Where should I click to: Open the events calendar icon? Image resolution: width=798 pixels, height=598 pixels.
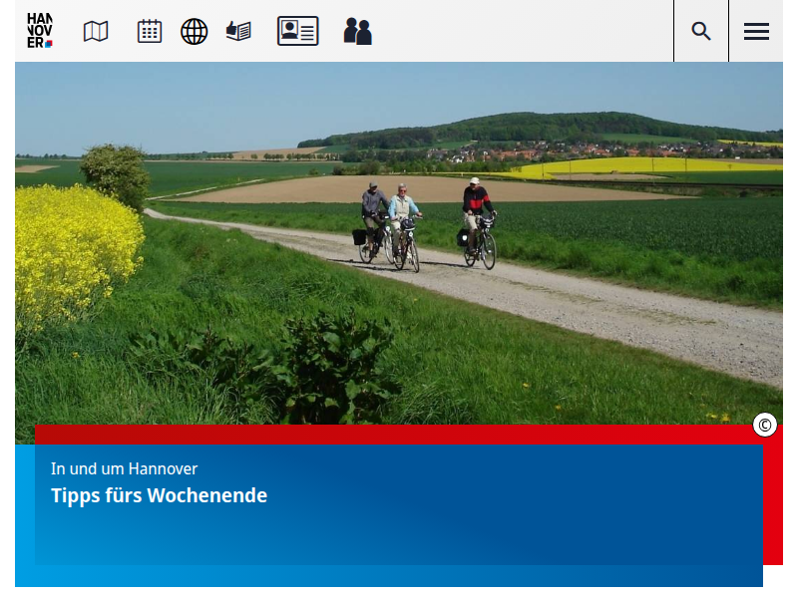(150, 31)
